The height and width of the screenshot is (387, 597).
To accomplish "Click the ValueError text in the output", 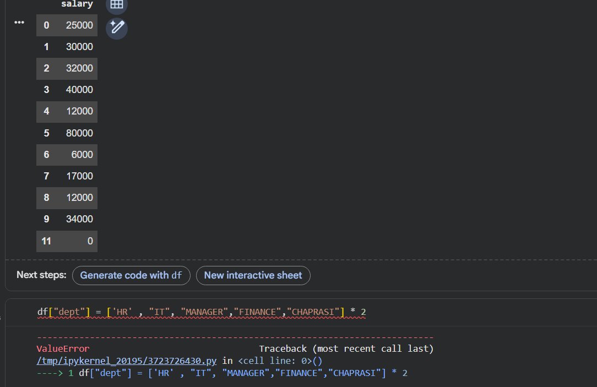I will pos(63,348).
